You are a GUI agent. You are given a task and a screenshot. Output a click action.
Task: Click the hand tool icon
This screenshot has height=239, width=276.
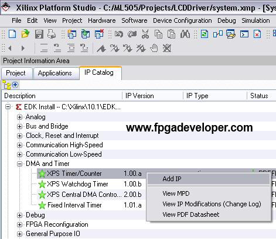click(154, 48)
